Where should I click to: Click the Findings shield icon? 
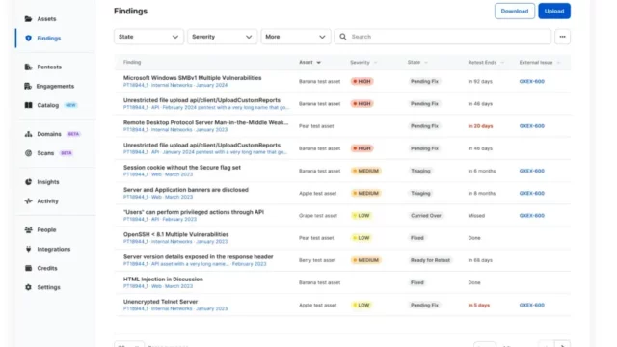point(28,39)
